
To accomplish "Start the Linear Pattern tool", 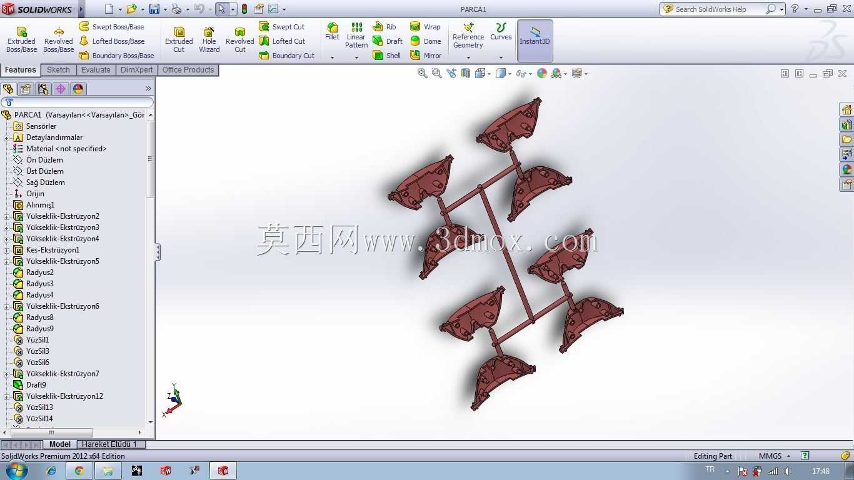I will (x=356, y=35).
